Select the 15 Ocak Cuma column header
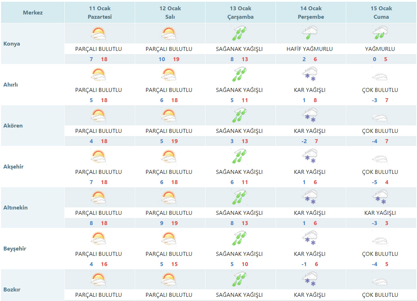Screen dimensions: 417x301 [x=381, y=13]
